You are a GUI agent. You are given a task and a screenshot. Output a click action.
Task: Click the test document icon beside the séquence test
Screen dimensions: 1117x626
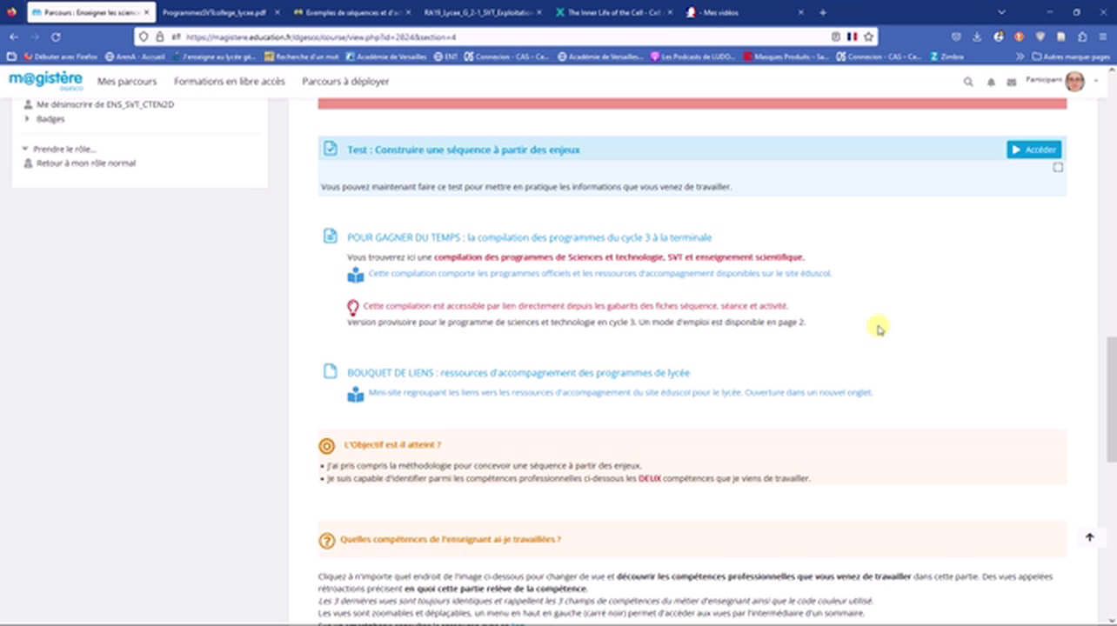coord(330,149)
